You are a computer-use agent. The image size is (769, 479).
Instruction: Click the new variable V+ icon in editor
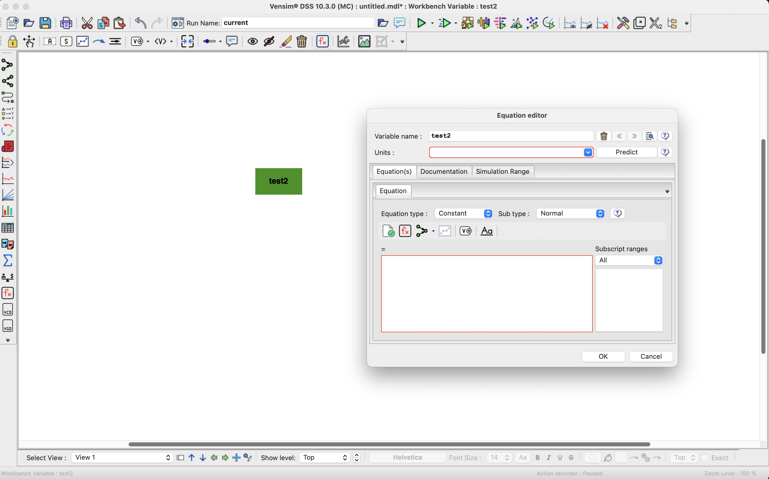point(465,231)
